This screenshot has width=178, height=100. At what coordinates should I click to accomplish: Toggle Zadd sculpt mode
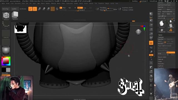[80, 8]
